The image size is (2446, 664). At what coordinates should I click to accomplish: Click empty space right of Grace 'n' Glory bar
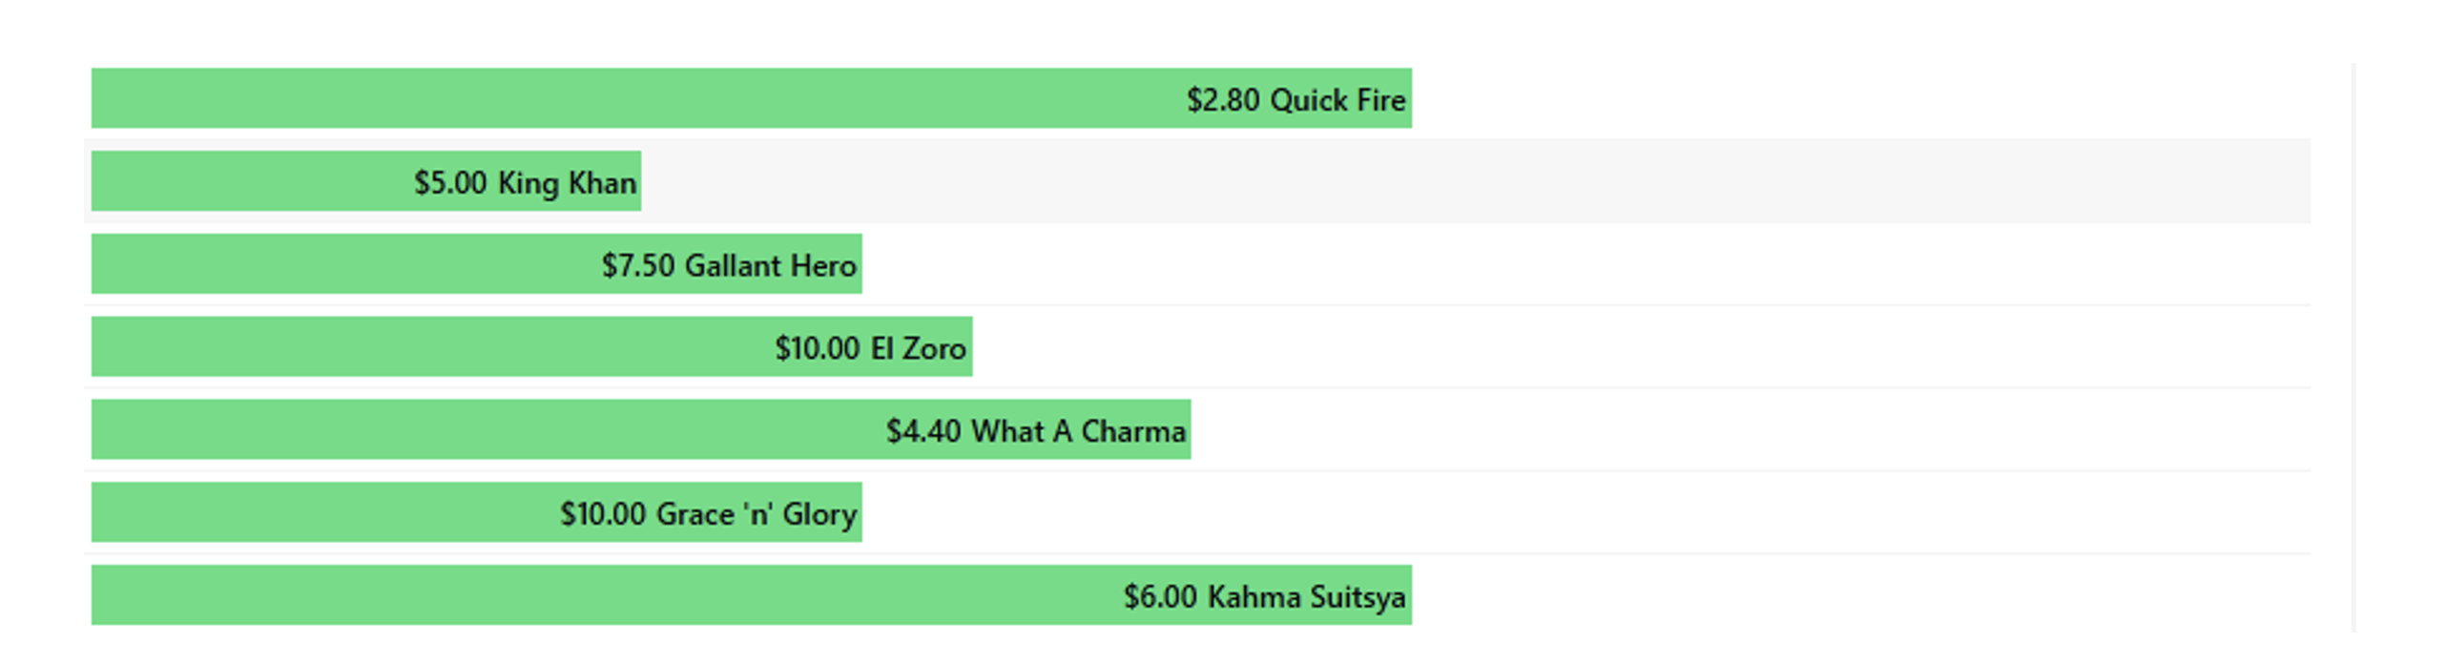(x=1586, y=512)
